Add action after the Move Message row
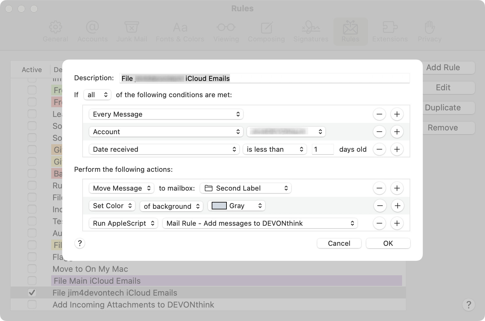The width and height of the screenshot is (485, 321). (x=397, y=188)
